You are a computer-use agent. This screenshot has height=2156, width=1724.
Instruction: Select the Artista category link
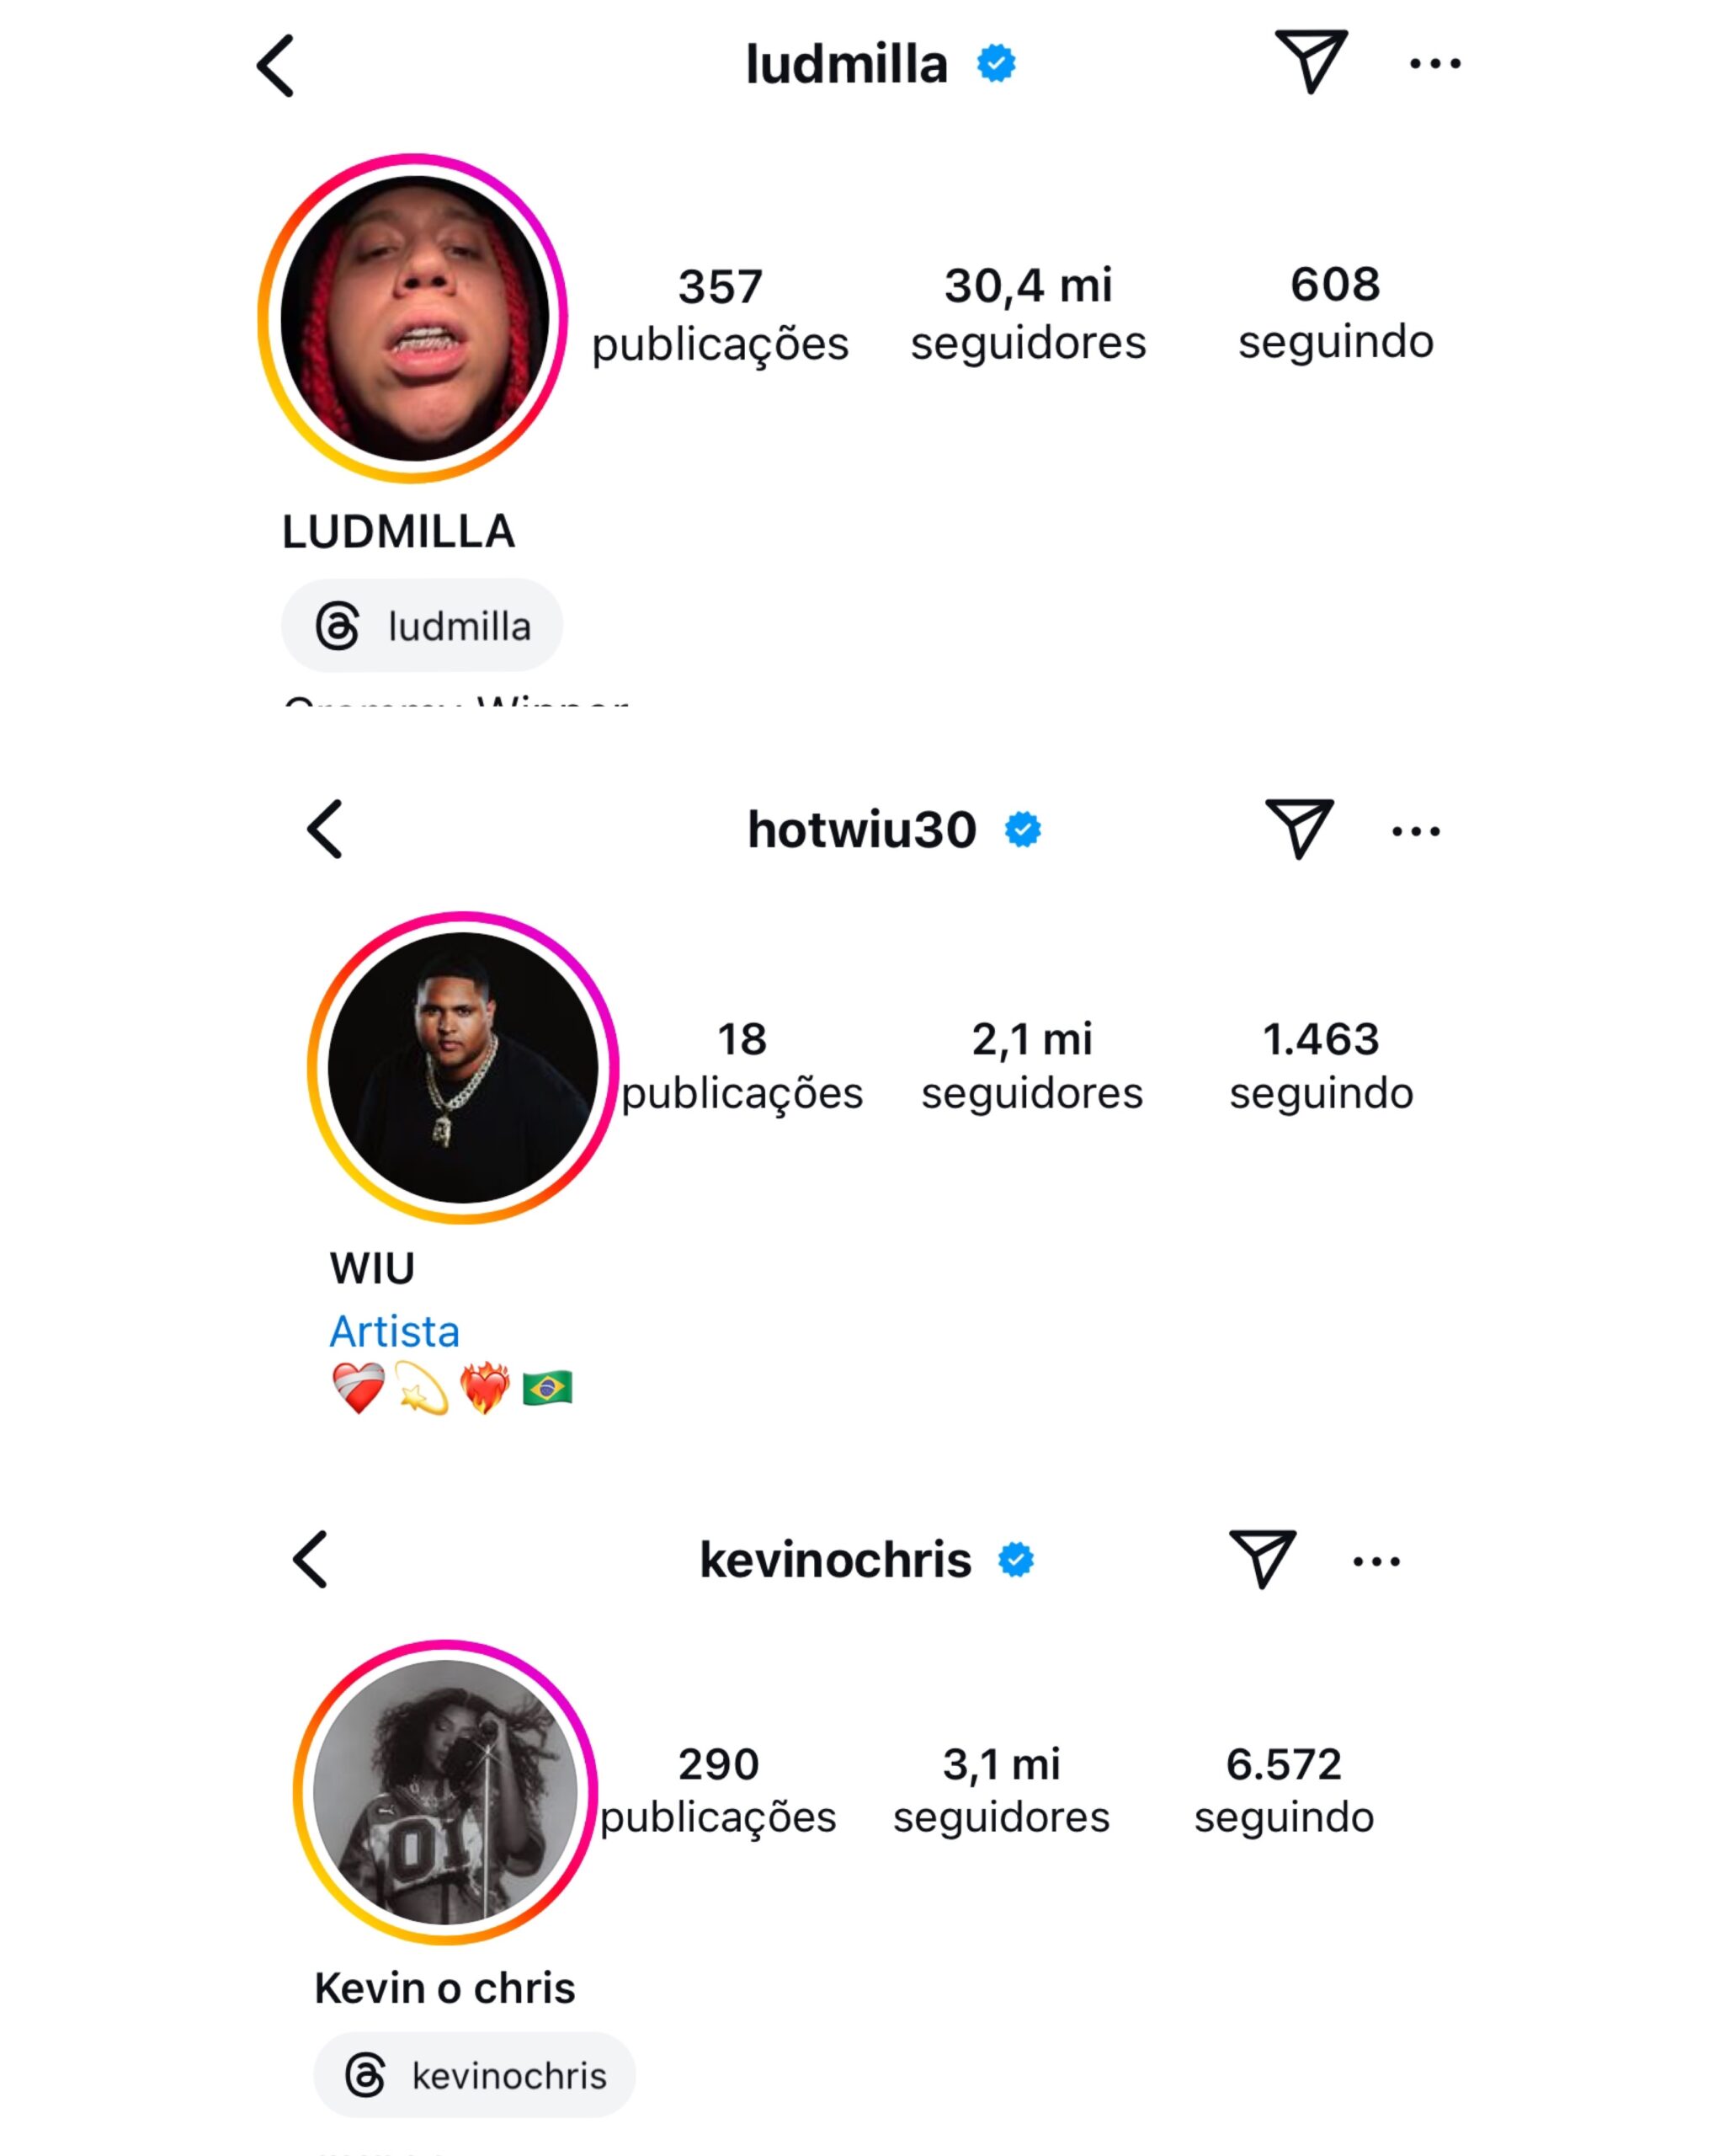[395, 1331]
